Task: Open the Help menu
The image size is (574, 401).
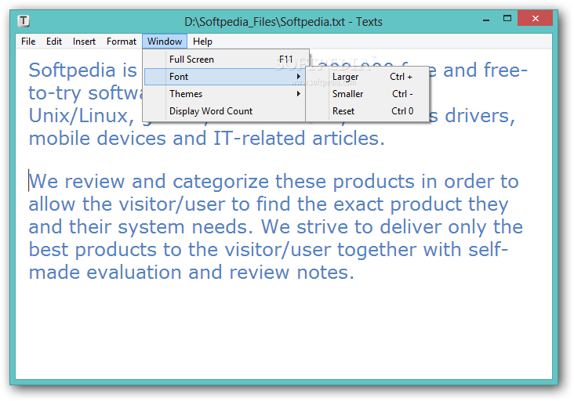Action: 202,42
